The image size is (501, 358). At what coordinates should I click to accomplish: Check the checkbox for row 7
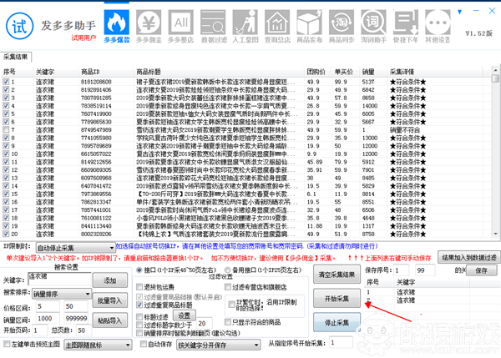tap(6, 129)
